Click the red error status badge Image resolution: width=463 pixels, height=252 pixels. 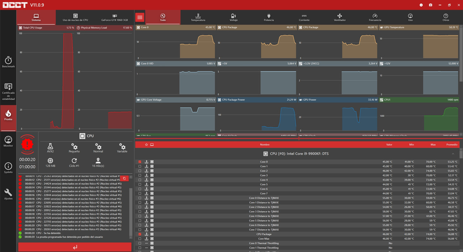[27, 144]
